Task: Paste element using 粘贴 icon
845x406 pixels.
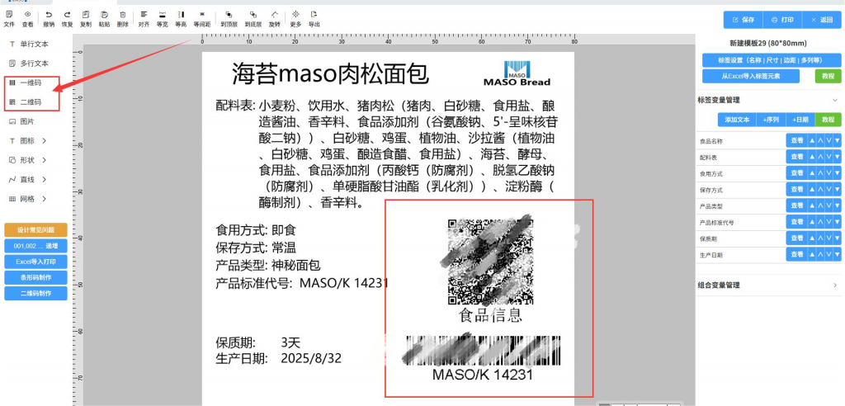Action: [104, 19]
